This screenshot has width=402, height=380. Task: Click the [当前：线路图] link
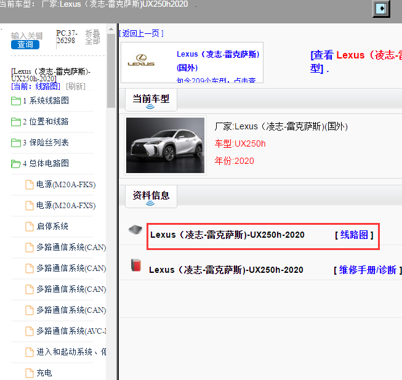36,86
